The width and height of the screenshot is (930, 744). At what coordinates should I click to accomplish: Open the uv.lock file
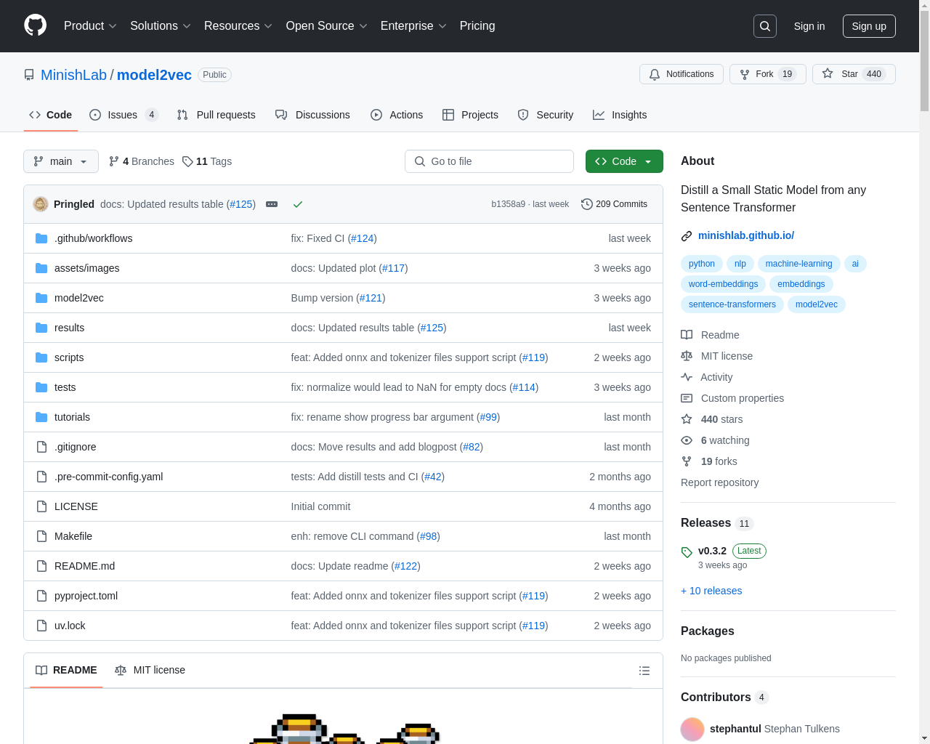click(70, 626)
